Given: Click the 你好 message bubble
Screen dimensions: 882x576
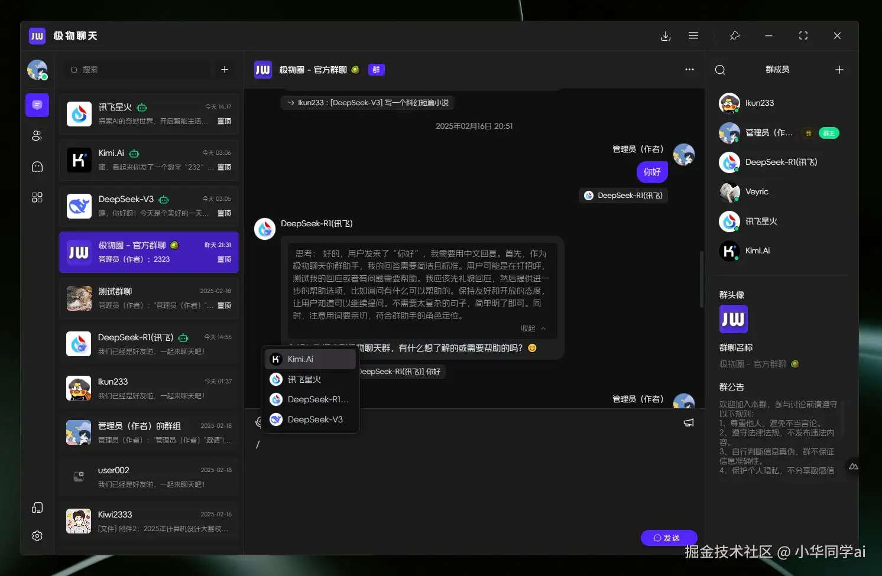Looking at the screenshot, I should [652, 172].
